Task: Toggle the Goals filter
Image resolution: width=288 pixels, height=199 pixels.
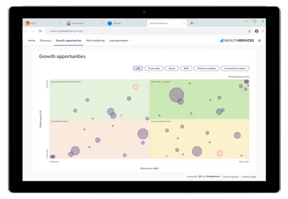Action: (x=172, y=69)
